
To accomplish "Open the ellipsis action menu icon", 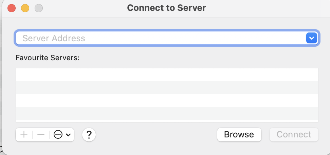I will (x=58, y=135).
